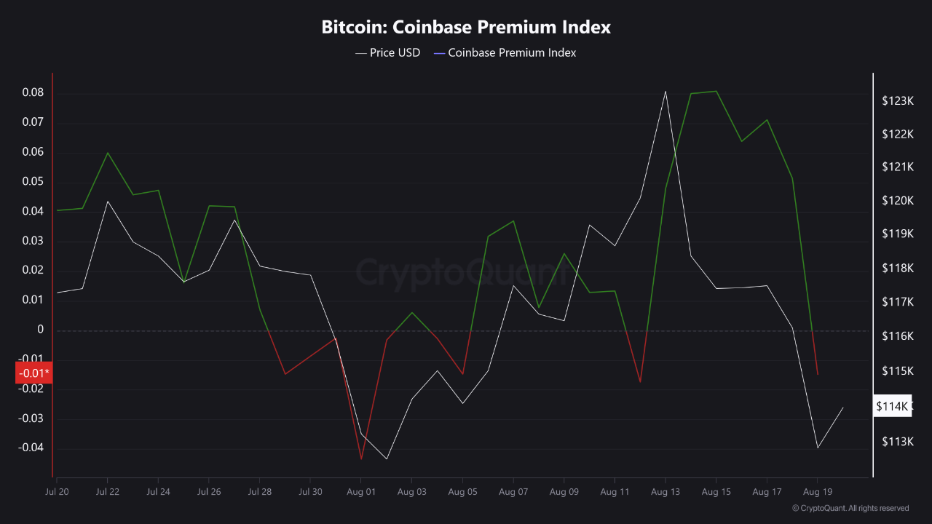Click the CryptoQuant copyright notice

click(850, 508)
